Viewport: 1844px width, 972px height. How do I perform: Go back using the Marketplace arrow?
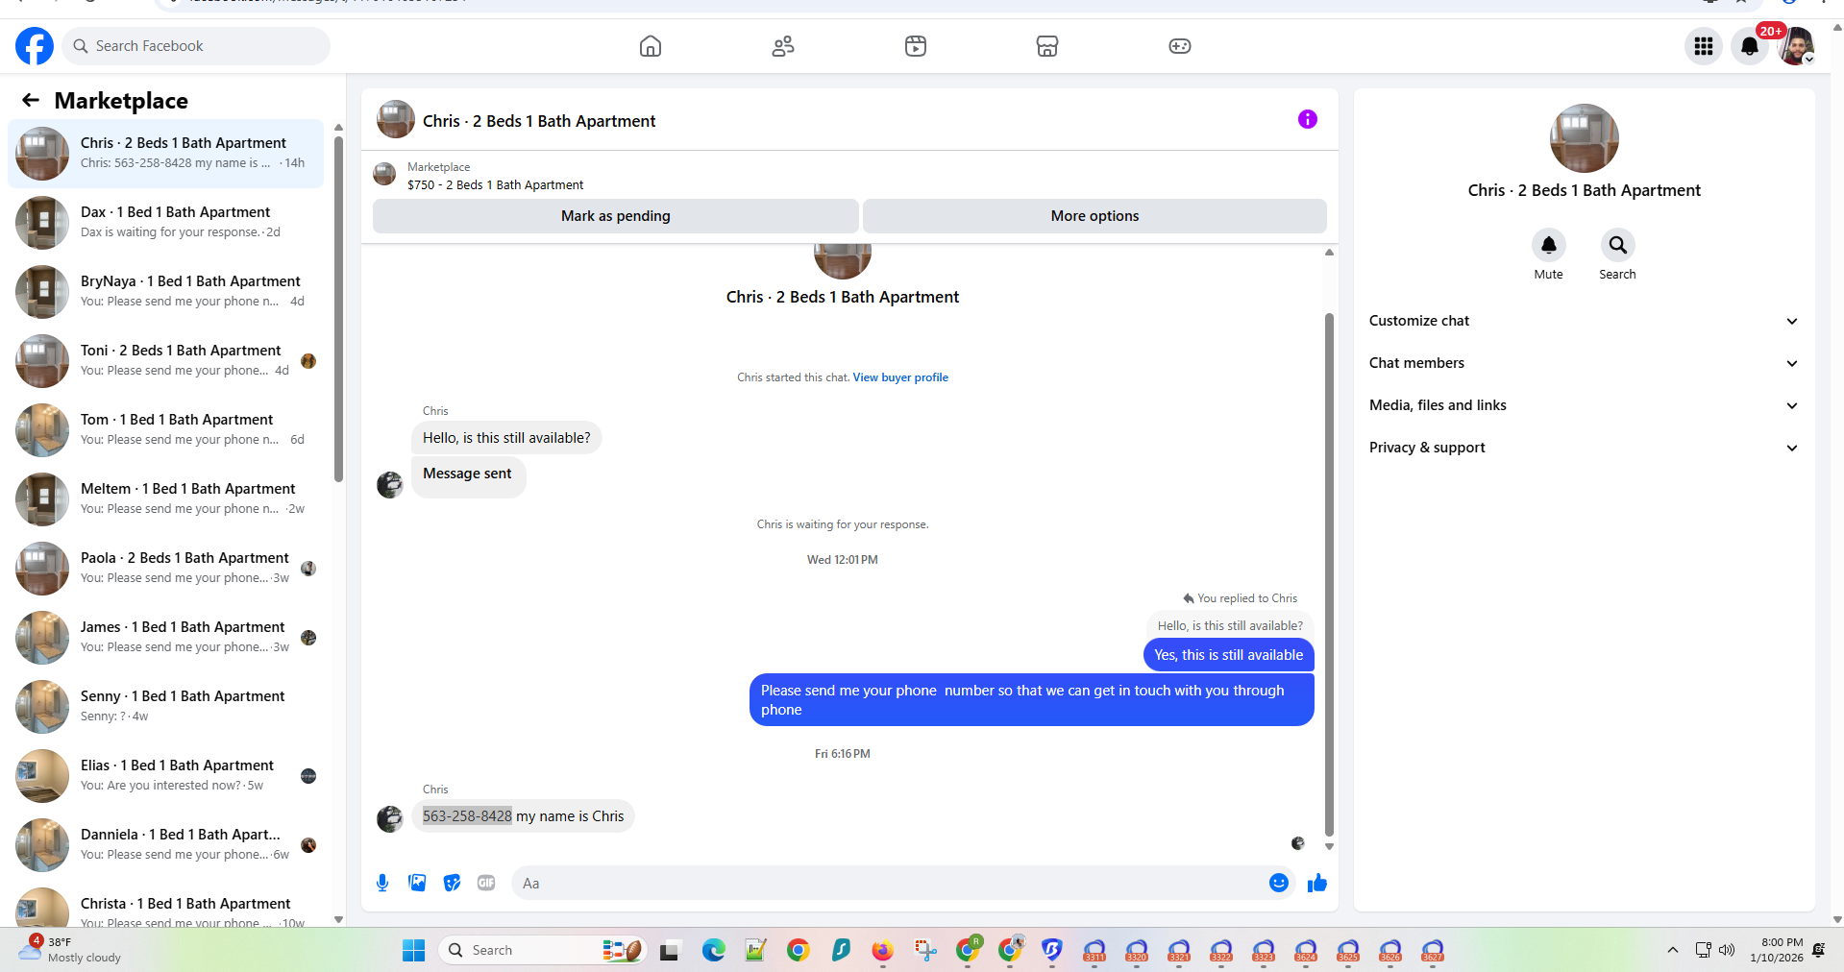[x=31, y=100]
